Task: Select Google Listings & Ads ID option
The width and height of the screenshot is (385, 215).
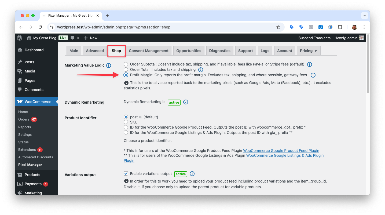Action: point(126,133)
